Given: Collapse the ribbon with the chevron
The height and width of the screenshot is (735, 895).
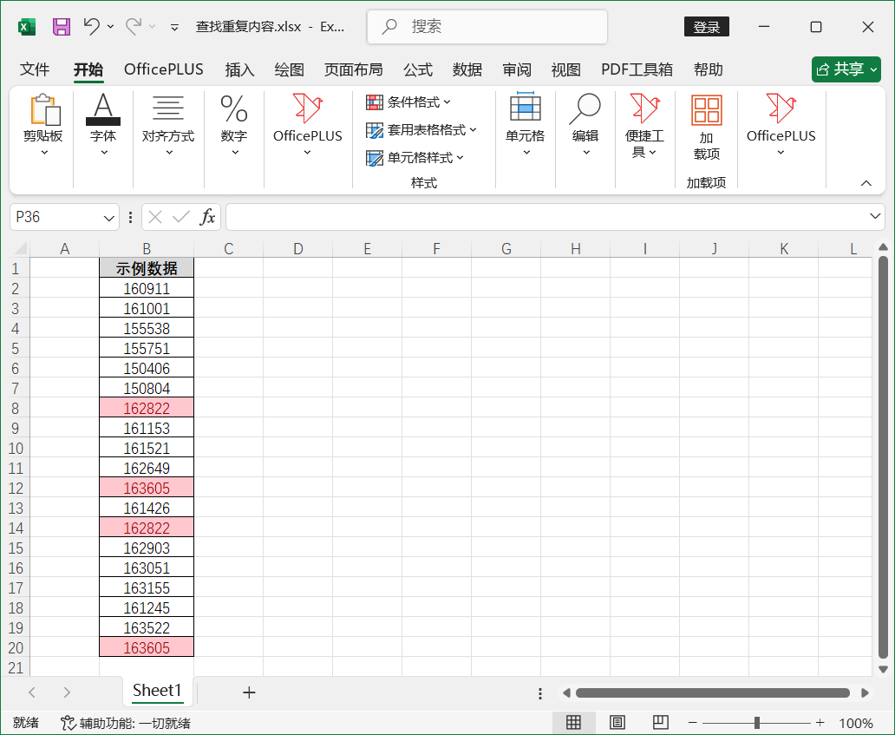Looking at the screenshot, I should [x=866, y=183].
